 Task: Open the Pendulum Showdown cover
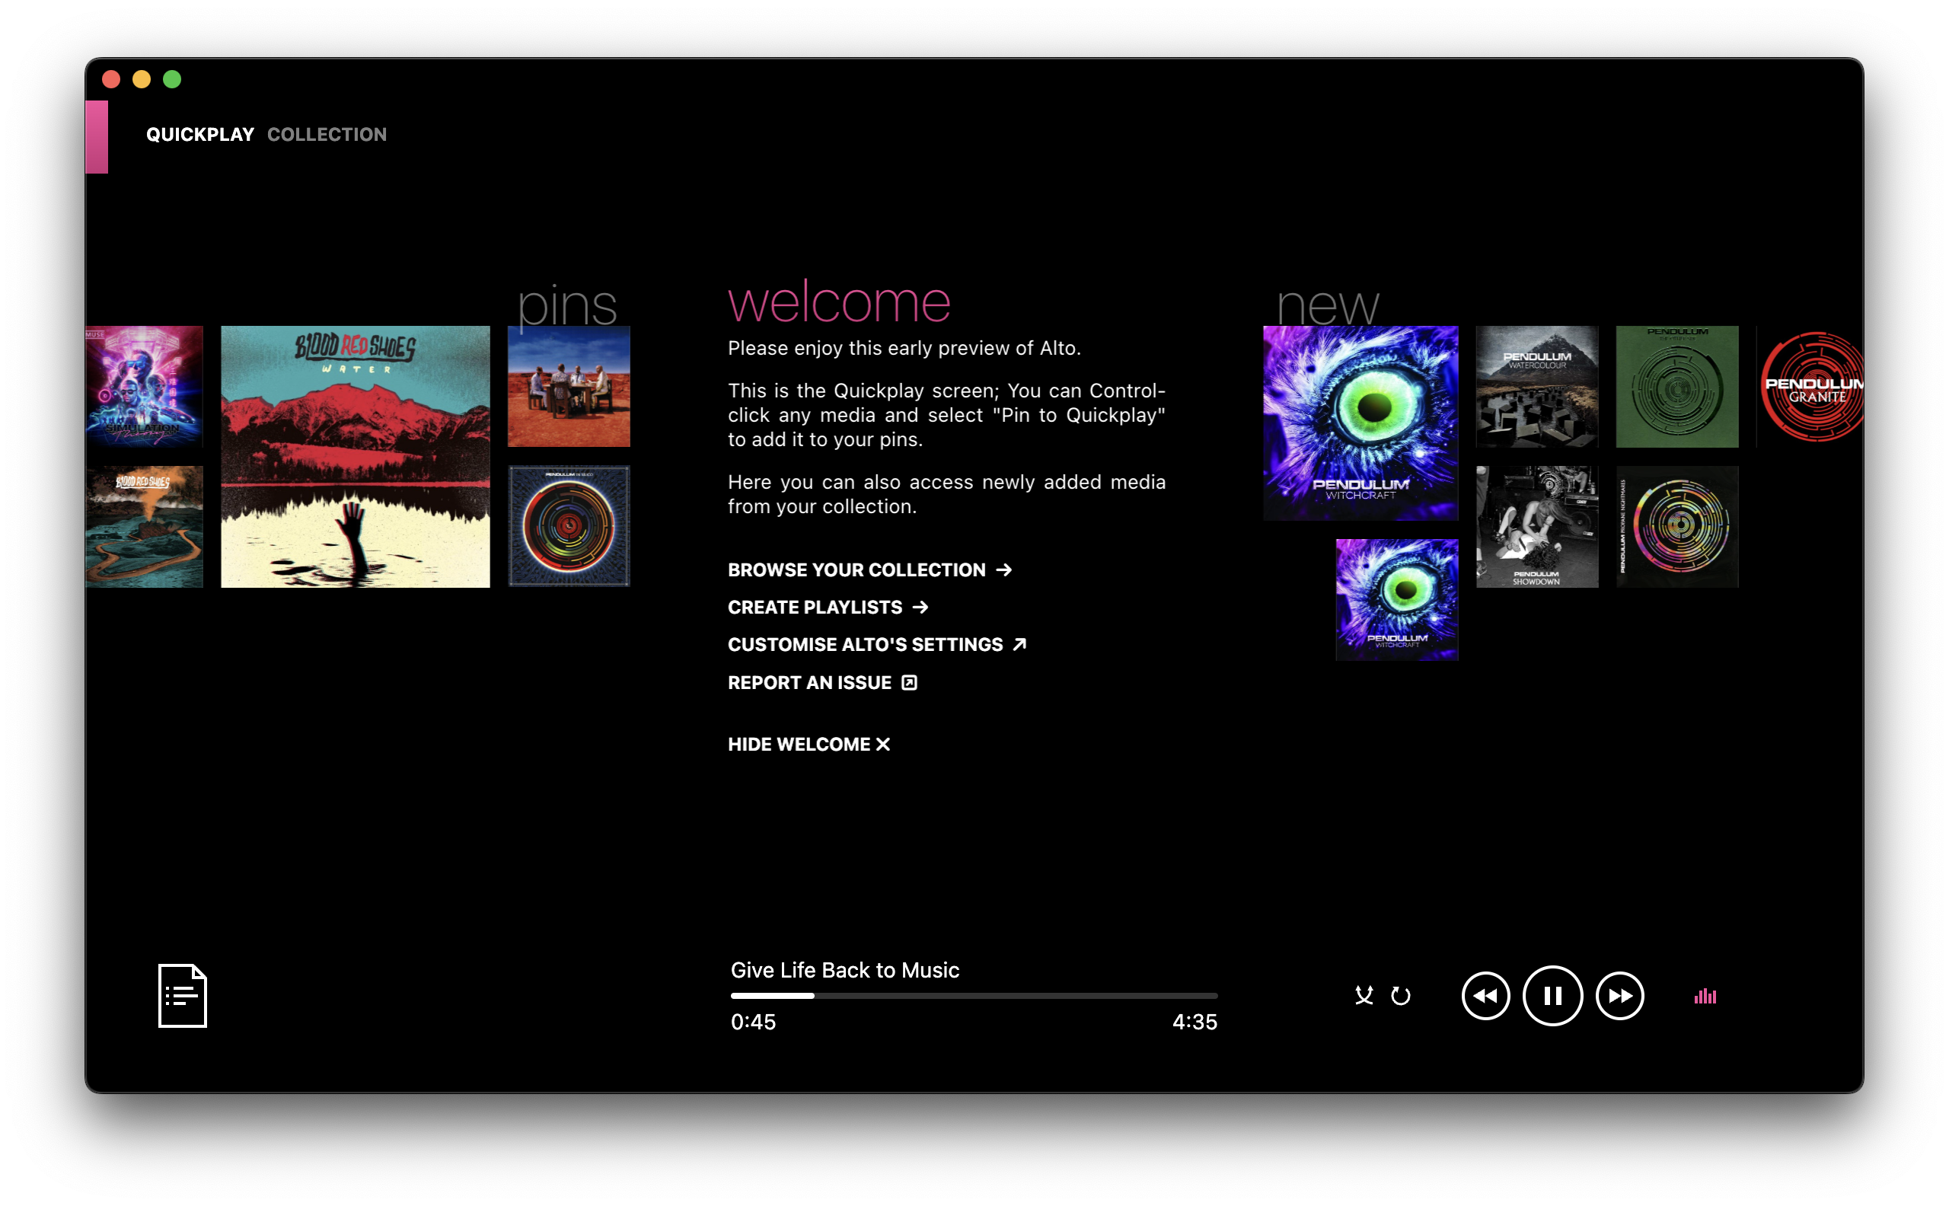coord(1536,526)
